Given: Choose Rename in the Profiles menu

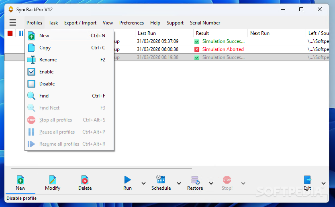Looking at the screenshot, I should 69,60.
